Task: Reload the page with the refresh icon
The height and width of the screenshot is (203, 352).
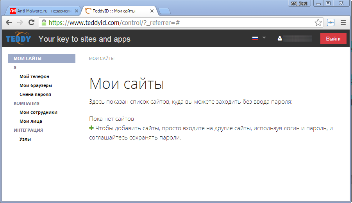Action: 31,22
